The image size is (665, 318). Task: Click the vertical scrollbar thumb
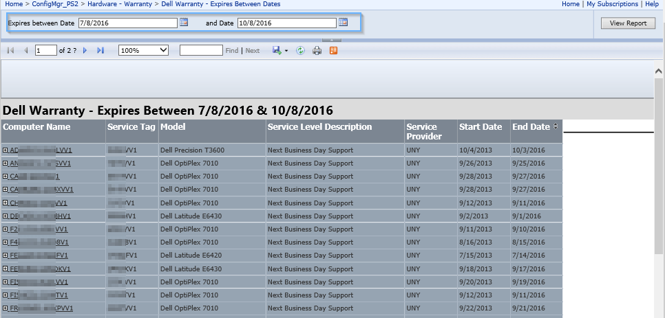coord(659,165)
